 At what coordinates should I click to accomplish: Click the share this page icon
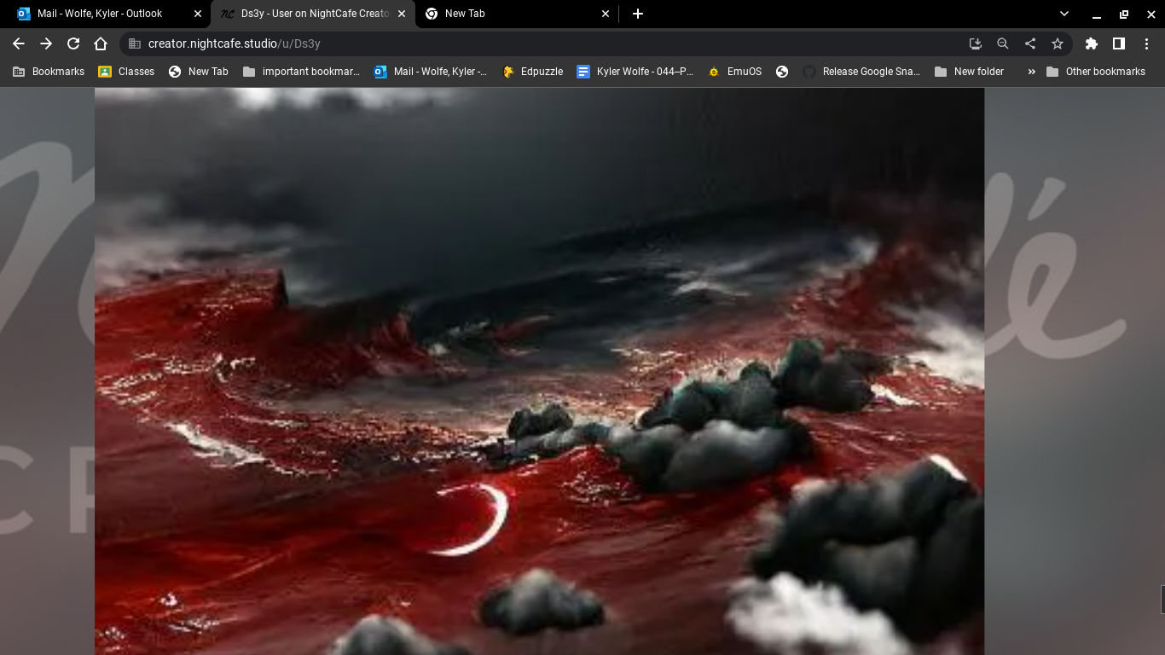click(1030, 43)
